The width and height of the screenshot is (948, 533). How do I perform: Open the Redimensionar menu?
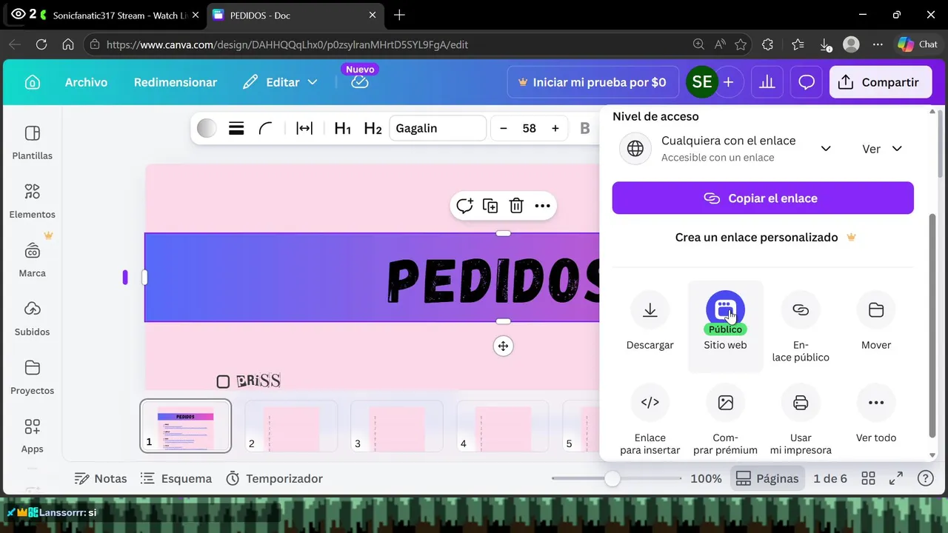tap(176, 82)
